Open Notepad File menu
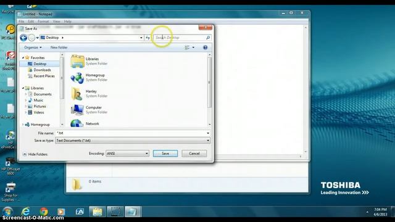 [x=22, y=22]
